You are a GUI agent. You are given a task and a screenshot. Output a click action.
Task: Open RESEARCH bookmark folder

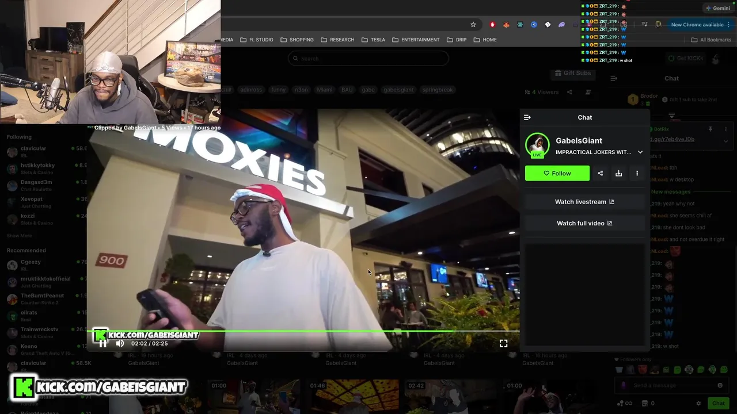point(337,40)
